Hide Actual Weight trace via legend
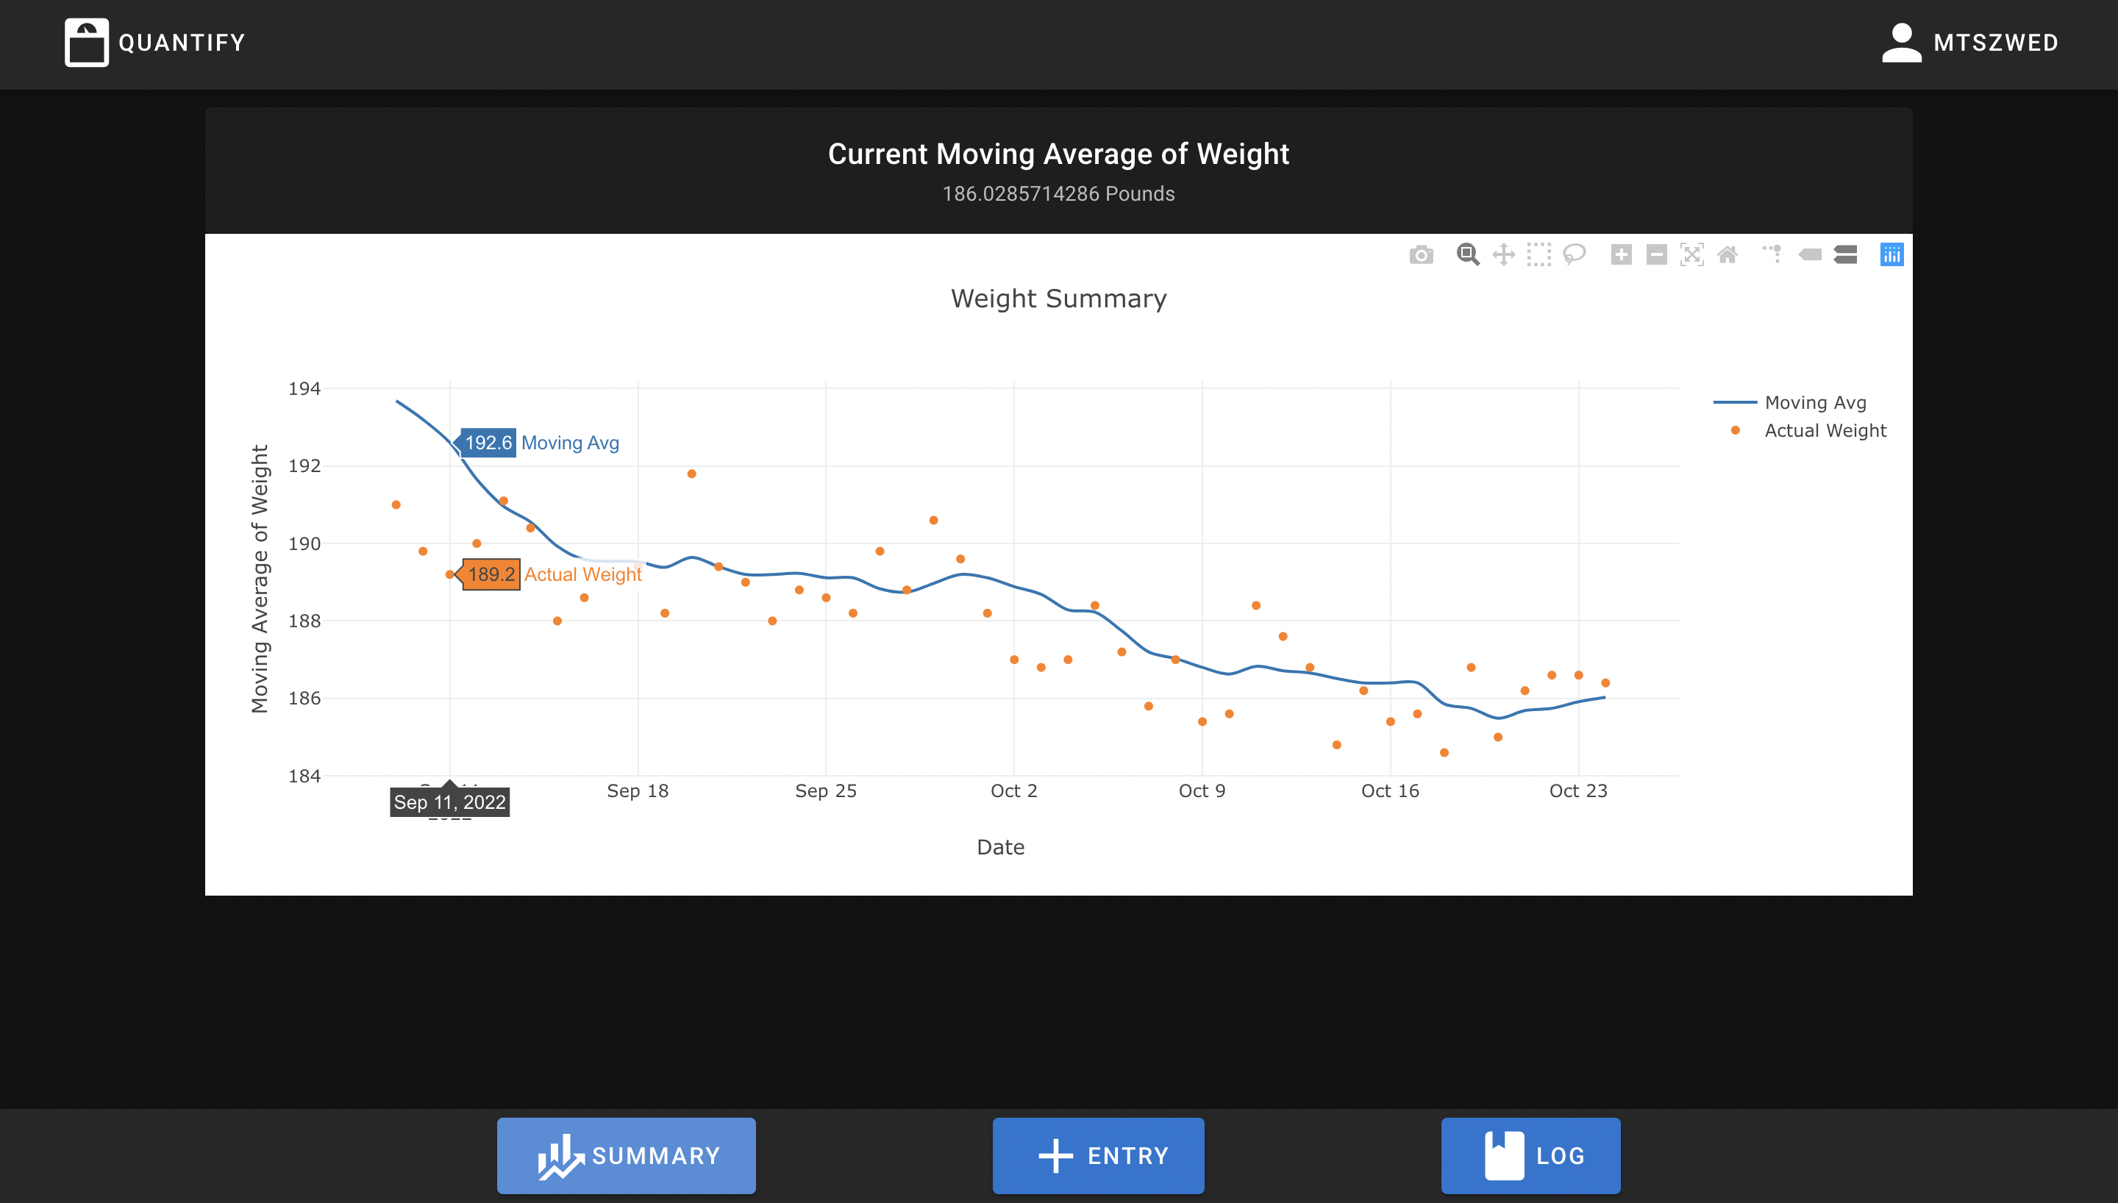The height and width of the screenshot is (1203, 2118). (x=1825, y=430)
